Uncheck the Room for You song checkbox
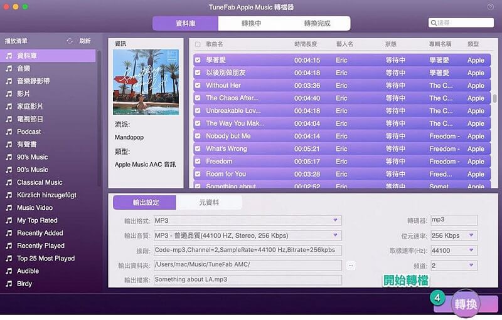The width and height of the screenshot is (502, 320). pos(198,174)
